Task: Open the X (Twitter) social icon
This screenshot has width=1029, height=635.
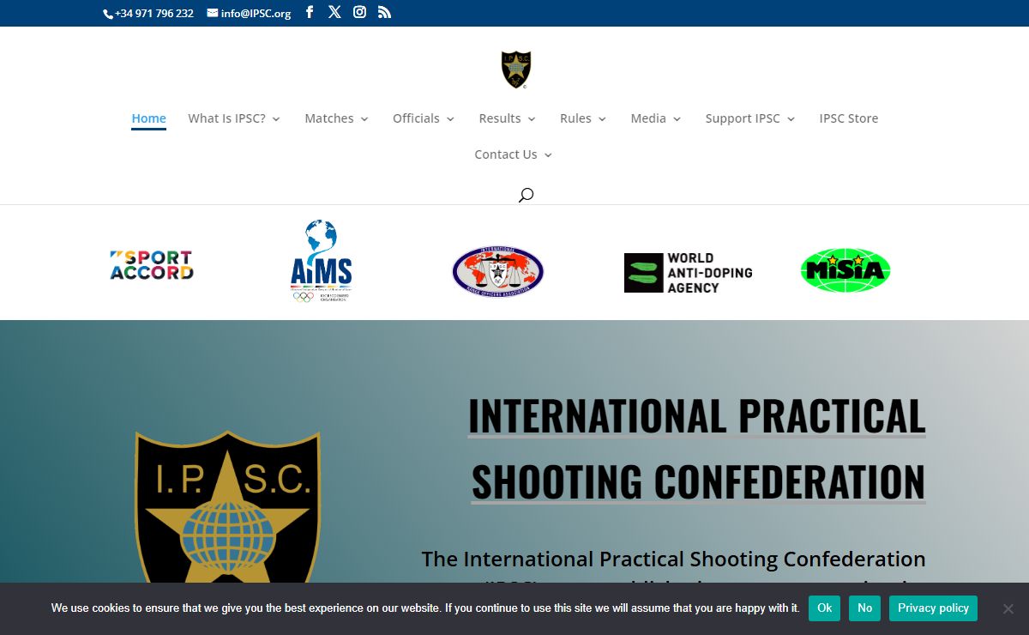Action: tap(334, 12)
